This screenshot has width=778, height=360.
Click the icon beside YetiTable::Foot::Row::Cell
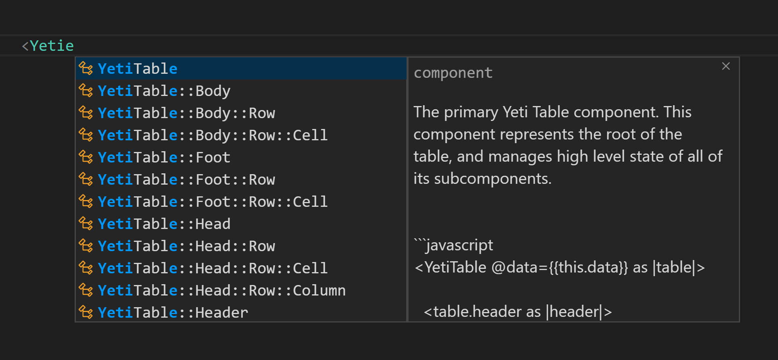86,202
